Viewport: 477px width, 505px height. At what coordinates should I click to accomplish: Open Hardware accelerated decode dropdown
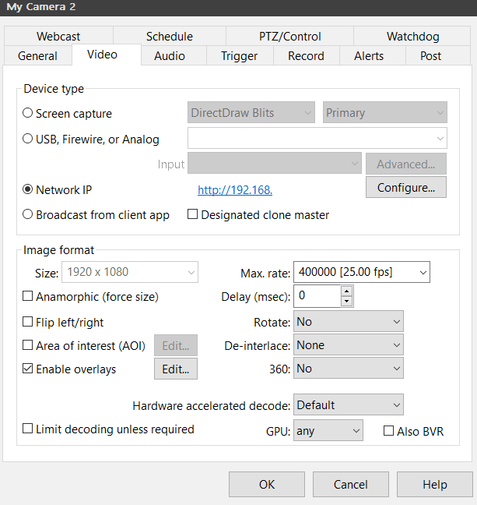348,405
